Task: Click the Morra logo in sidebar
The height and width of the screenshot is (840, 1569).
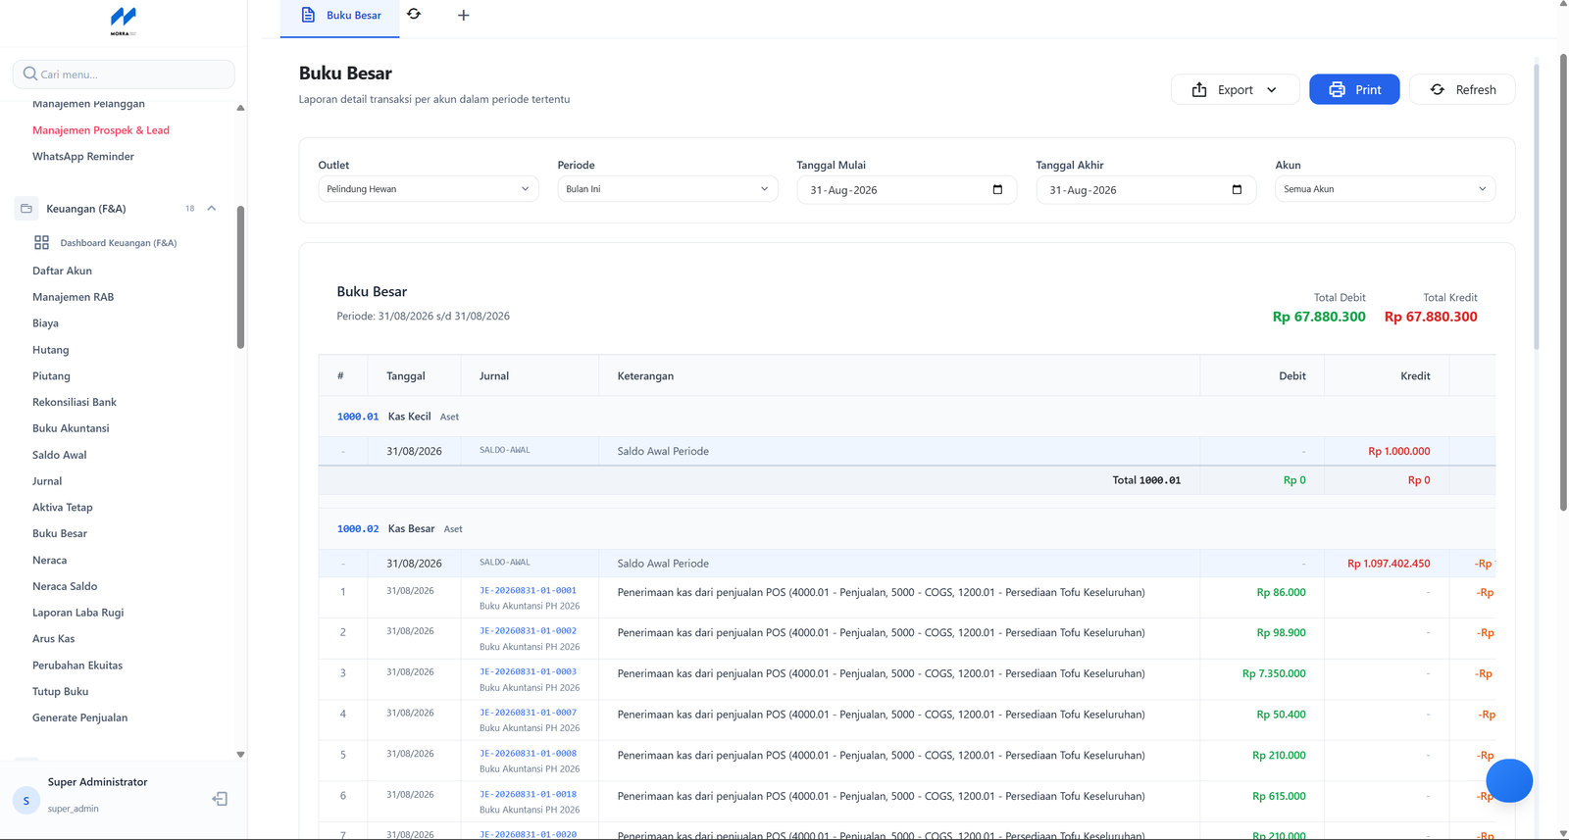Action: [124, 22]
